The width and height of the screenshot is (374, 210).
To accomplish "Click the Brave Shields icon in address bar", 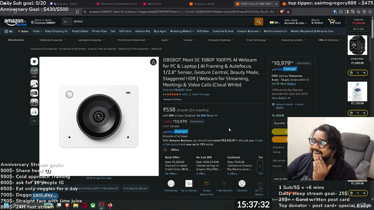I will click(x=282, y=12).
